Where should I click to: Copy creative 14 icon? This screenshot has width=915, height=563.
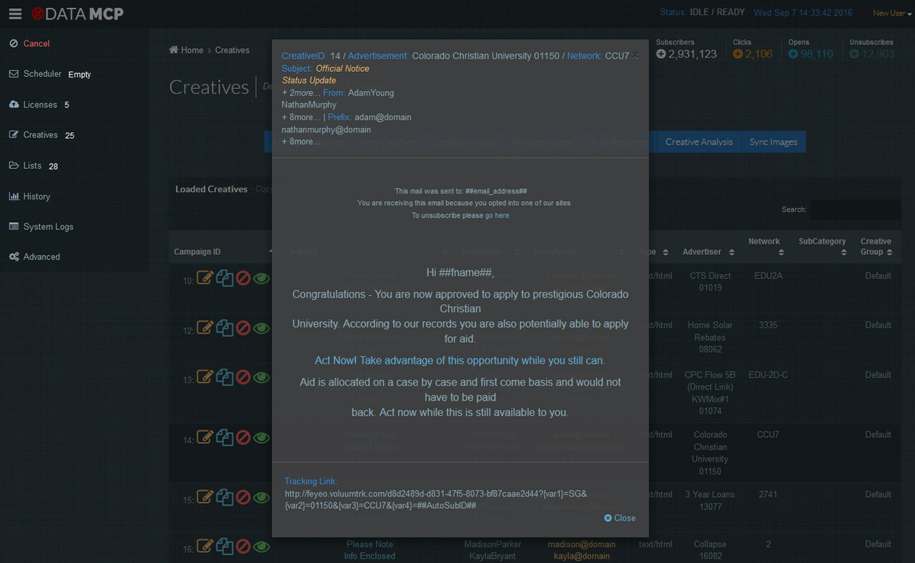tap(225, 438)
